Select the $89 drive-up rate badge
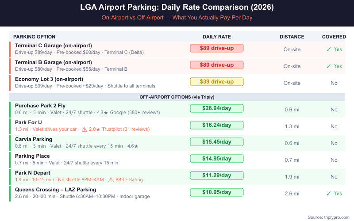 point(217,48)
